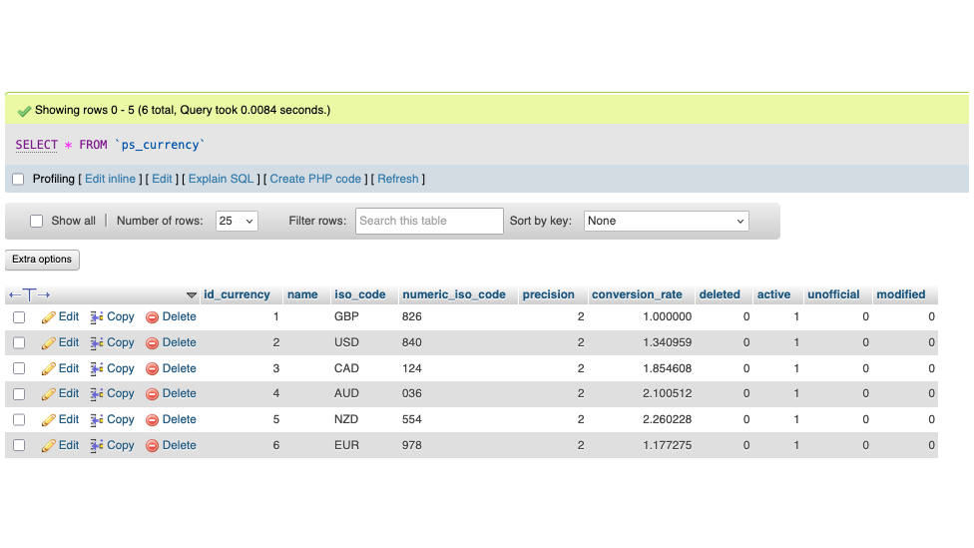
Task: Click the Copy icon in EUR row
Action: click(x=96, y=445)
